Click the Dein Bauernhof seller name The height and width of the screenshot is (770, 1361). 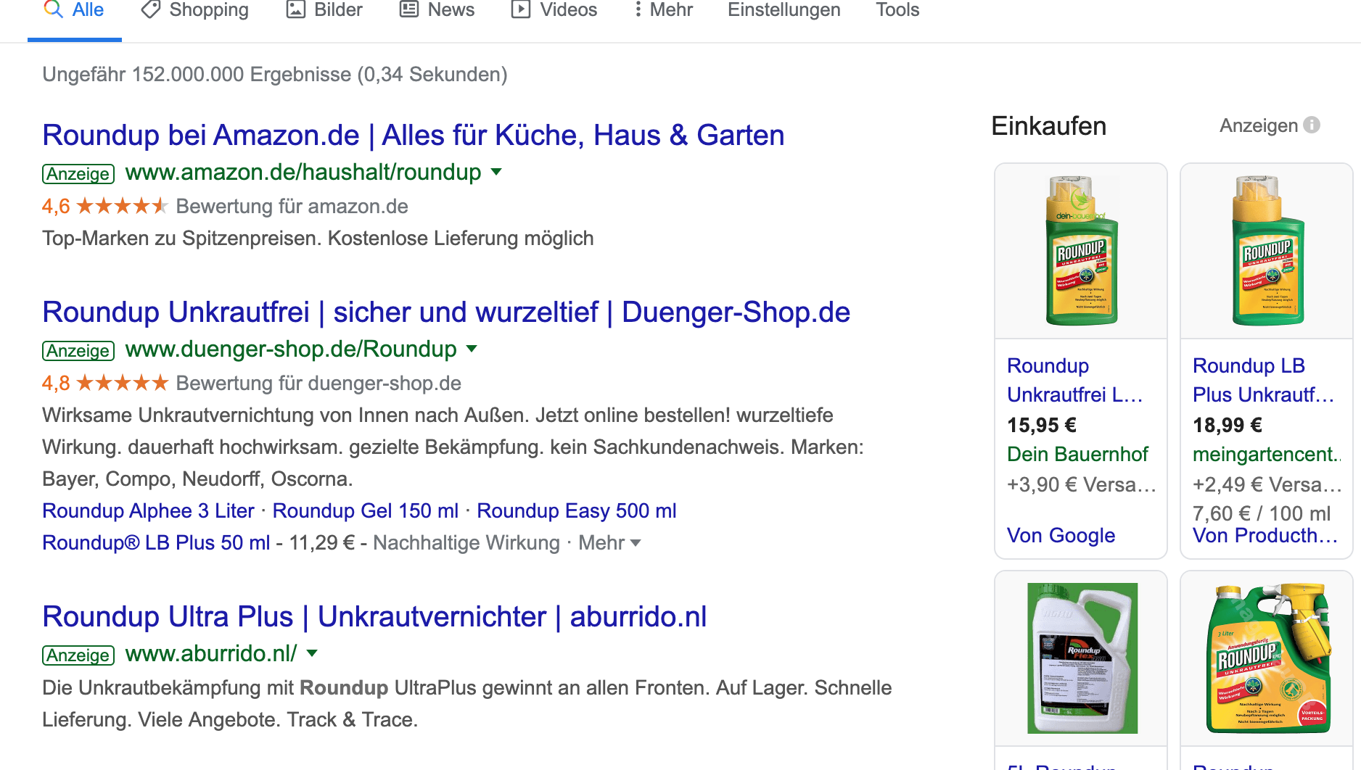click(1077, 455)
